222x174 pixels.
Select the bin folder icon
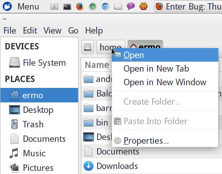point(89,122)
